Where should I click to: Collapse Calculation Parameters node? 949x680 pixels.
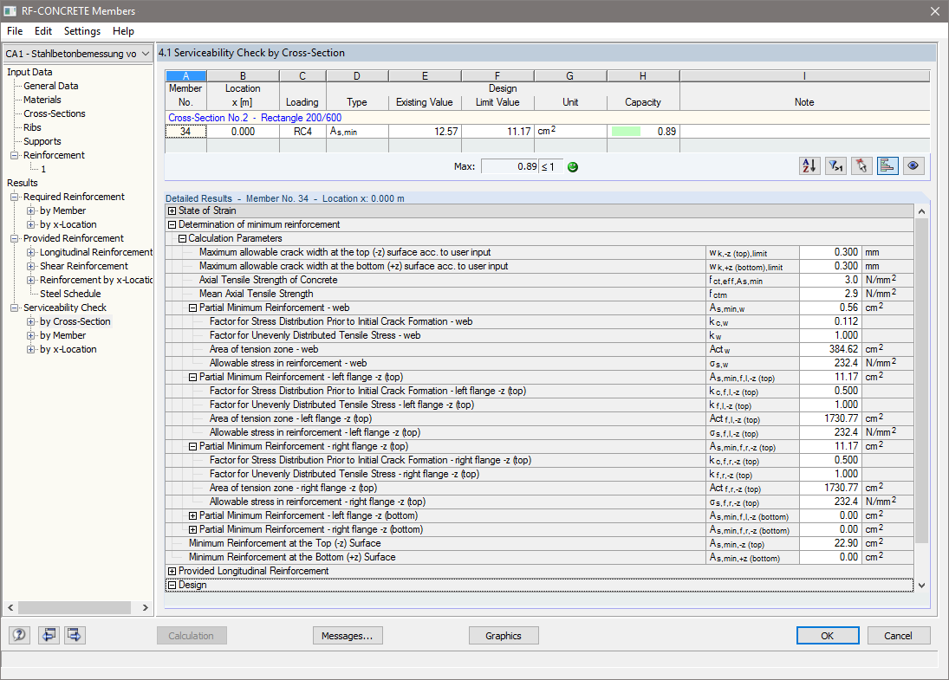182,238
